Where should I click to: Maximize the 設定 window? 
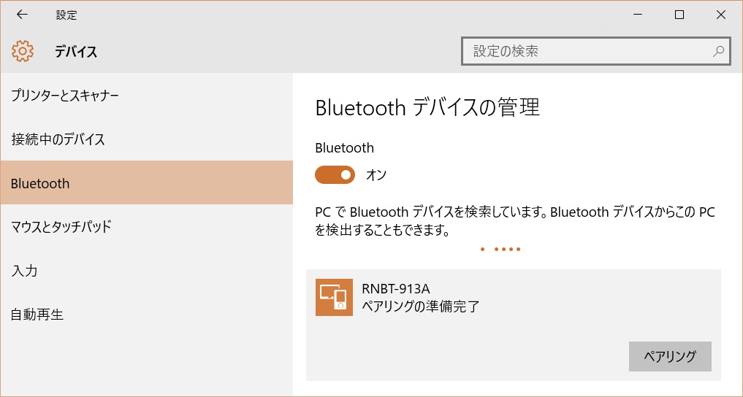pyautogui.click(x=679, y=15)
